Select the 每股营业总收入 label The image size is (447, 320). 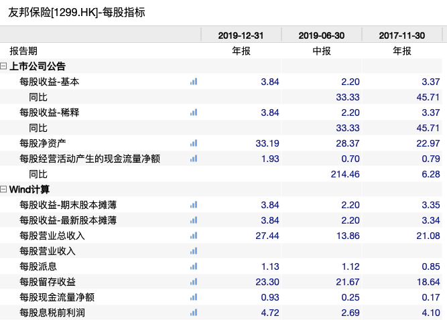[x=52, y=236]
